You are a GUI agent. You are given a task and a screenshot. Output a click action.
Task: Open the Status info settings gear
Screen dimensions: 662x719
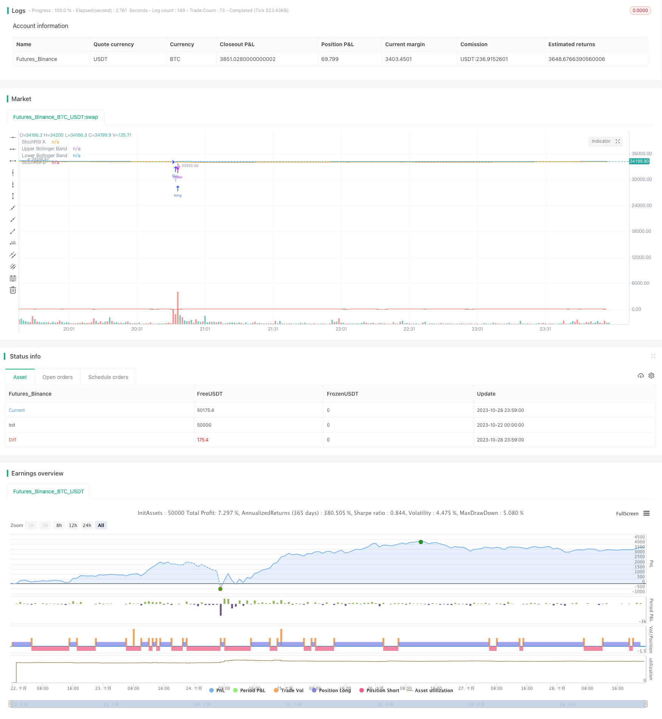click(651, 376)
